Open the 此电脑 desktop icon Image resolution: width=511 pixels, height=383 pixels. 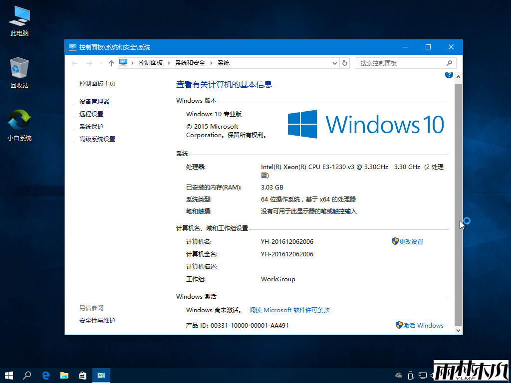19,20
